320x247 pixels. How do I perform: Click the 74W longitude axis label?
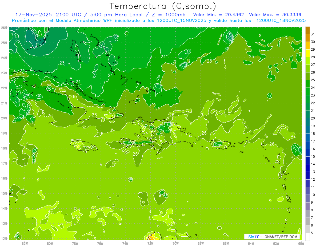(x=125, y=243)
